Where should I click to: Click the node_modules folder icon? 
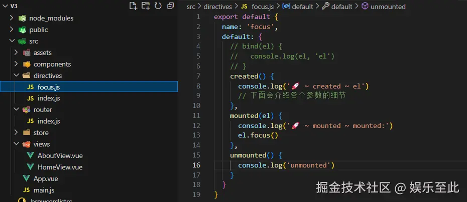pyautogui.click(x=22, y=18)
